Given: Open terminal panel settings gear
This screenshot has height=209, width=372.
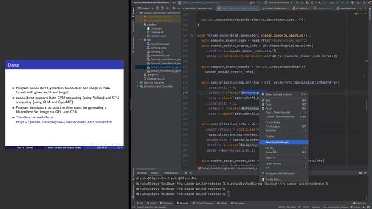Looking at the screenshot, I should [x=360, y=173].
